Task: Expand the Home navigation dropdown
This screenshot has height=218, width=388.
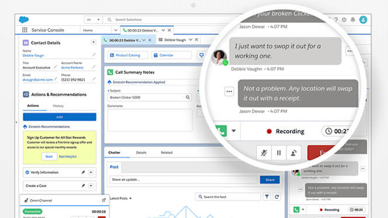Action: coord(116,30)
